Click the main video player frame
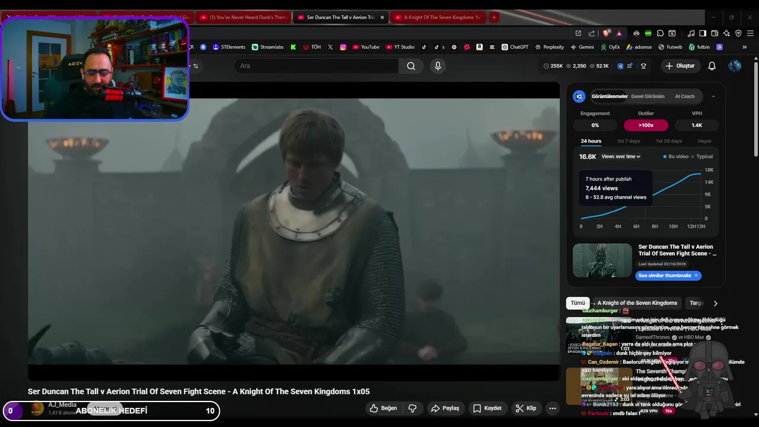The height and width of the screenshot is (427, 759). [294, 231]
